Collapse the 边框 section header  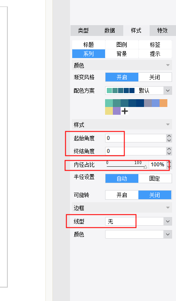(x=122, y=208)
